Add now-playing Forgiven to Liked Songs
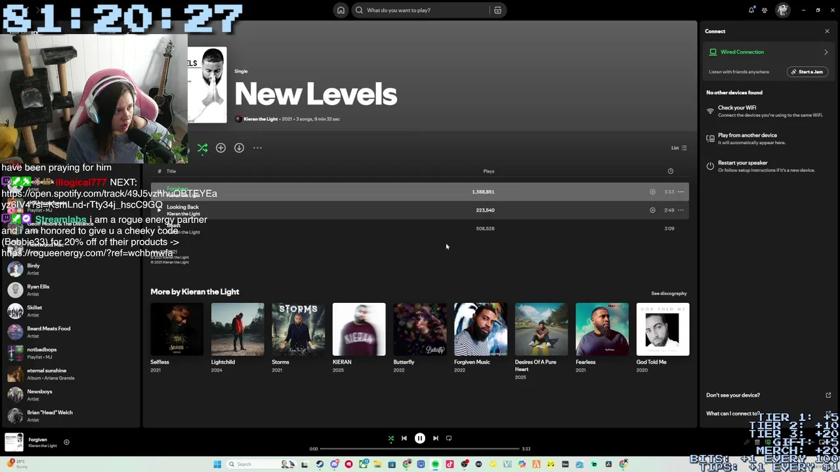The image size is (840, 472). tap(66, 442)
